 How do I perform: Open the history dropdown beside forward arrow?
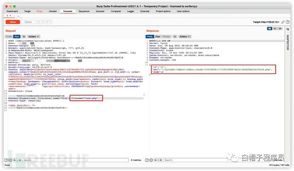50,22
